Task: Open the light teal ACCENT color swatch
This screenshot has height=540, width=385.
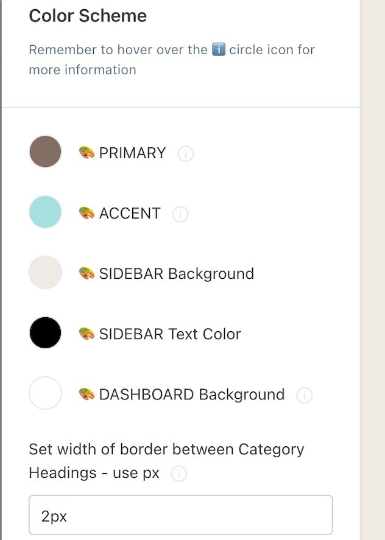Action: pos(45,212)
